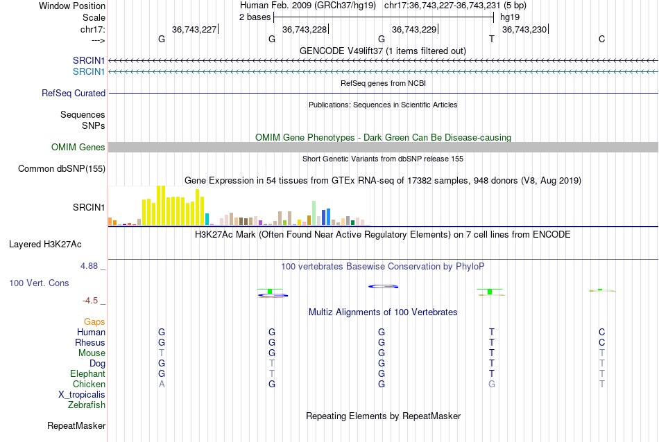659x442 pixels.
Task: Click the ---> arrow to reverse strand
Action: (x=98, y=40)
